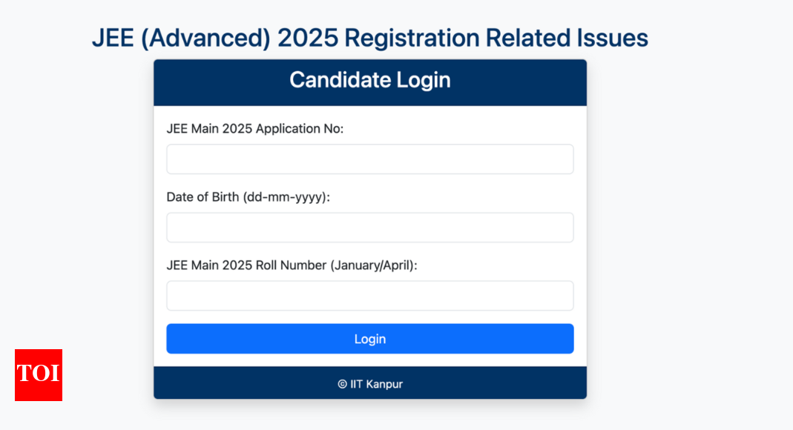Viewport: 793px width, 430px height.
Task: Focus the Date of Birth input field
Action: coord(370,228)
